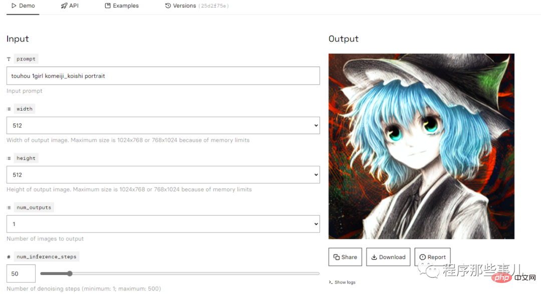Click the Versions history icon
This screenshot has height=294, width=541.
click(x=168, y=5)
